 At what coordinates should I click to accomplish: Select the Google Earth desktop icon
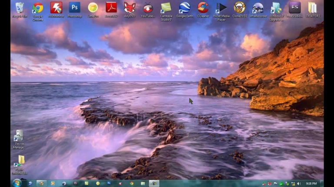click(x=184, y=10)
